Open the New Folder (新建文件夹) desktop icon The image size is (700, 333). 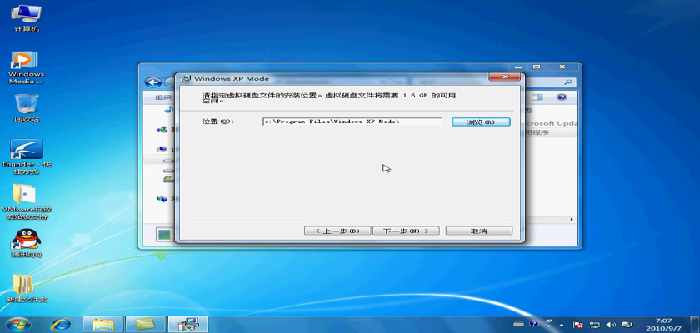pyautogui.click(x=27, y=286)
